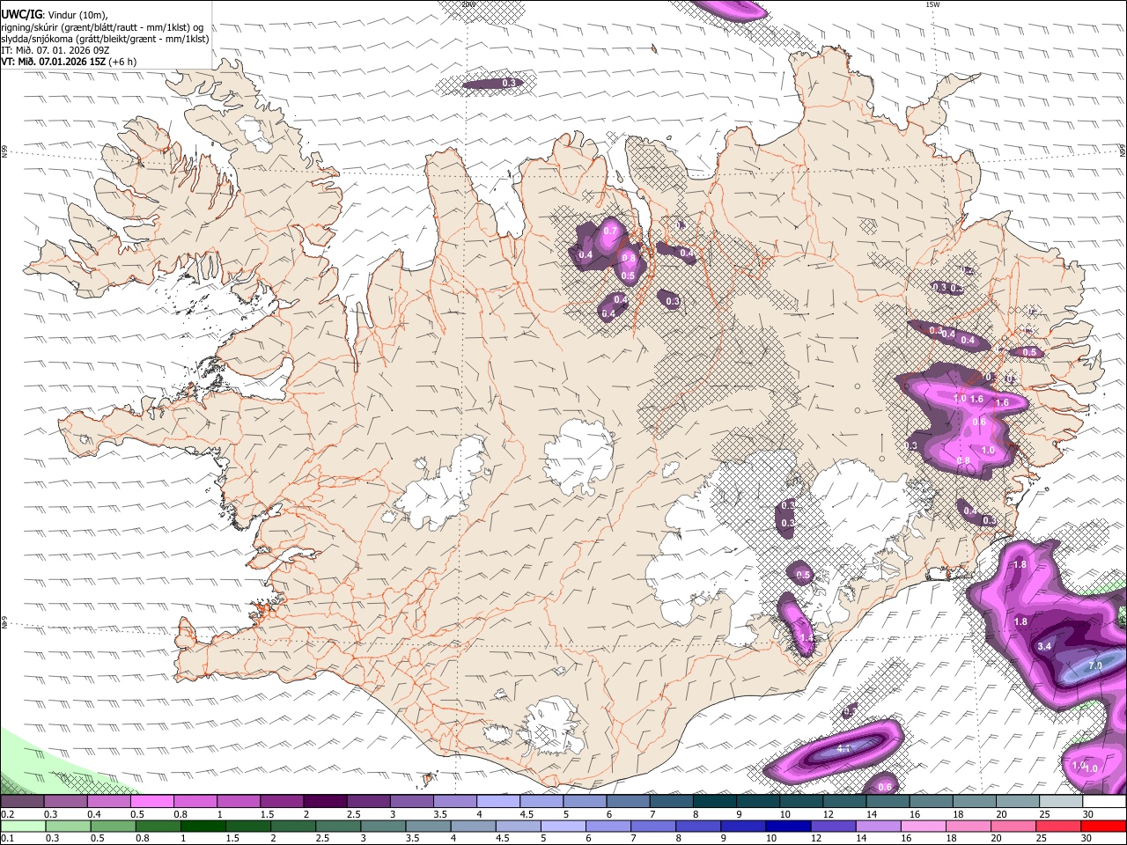
Task: Pick lower legend swatch between 2 and 2.5
Action: (291, 827)
